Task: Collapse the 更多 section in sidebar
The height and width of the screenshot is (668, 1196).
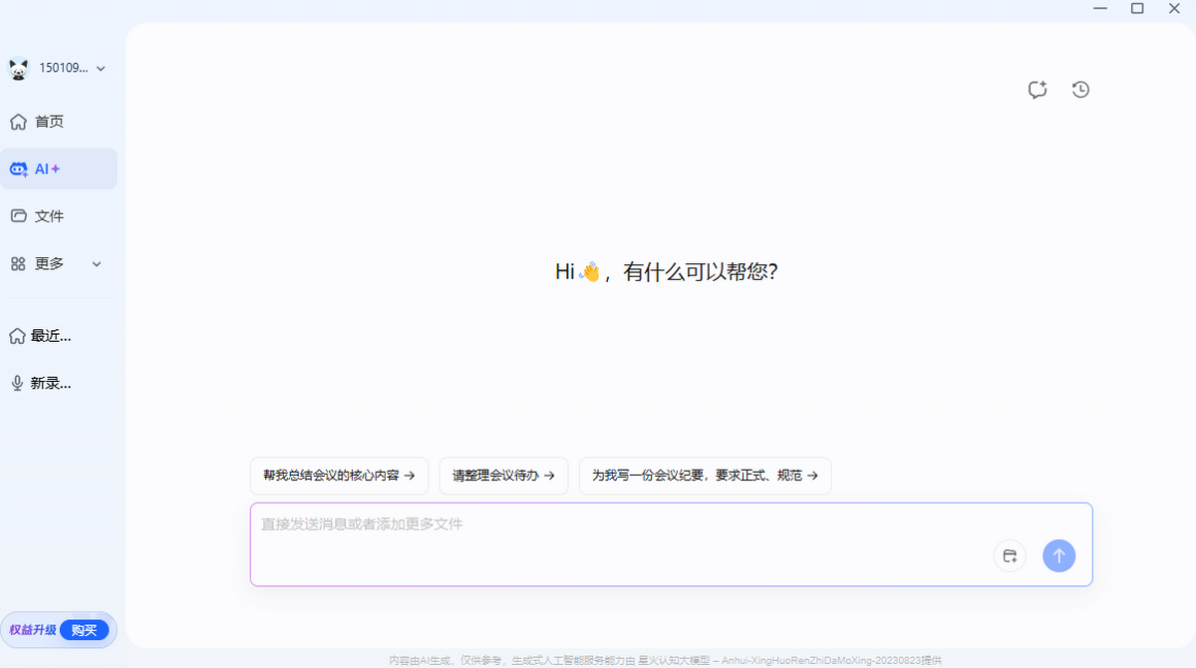Action: 97,263
